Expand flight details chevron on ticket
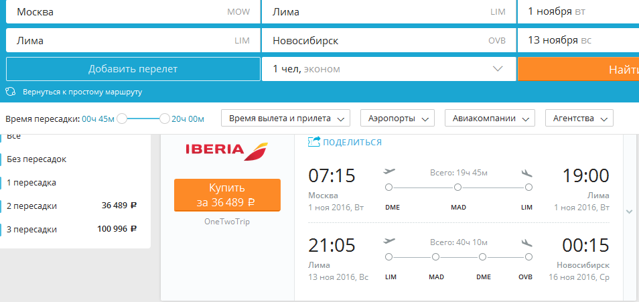The image size is (639, 302). 628,212
